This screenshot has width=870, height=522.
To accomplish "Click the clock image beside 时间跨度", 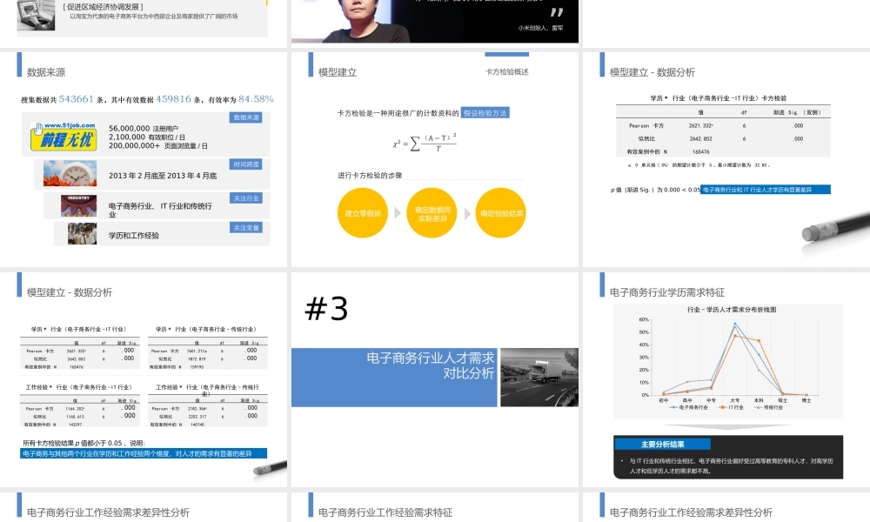I will point(71,174).
